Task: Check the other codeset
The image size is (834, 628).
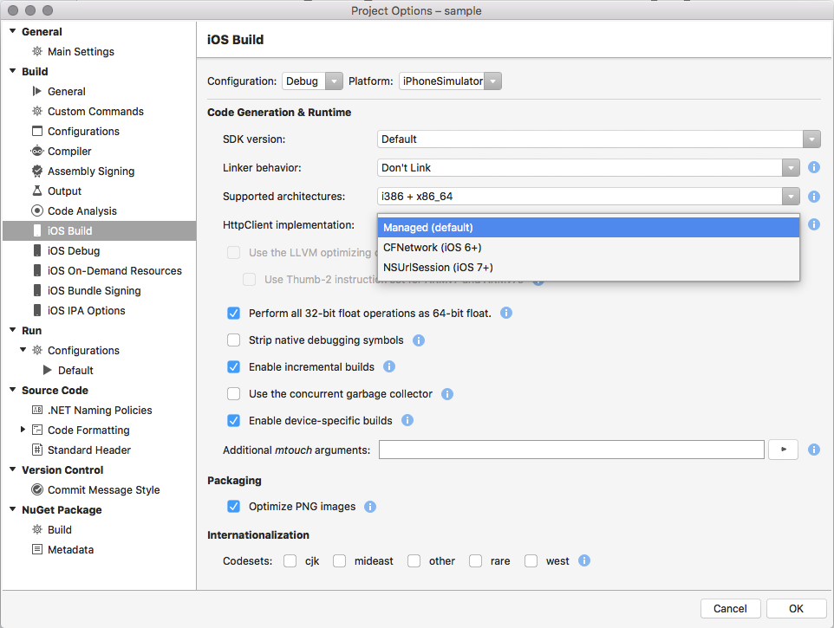Action: pyautogui.click(x=414, y=561)
